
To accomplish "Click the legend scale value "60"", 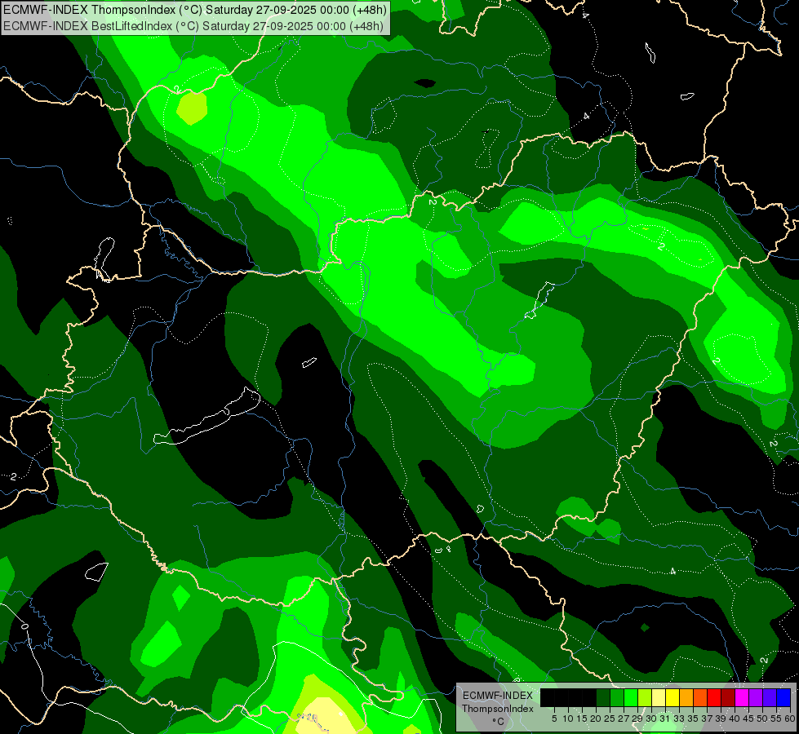I will coord(790,719).
